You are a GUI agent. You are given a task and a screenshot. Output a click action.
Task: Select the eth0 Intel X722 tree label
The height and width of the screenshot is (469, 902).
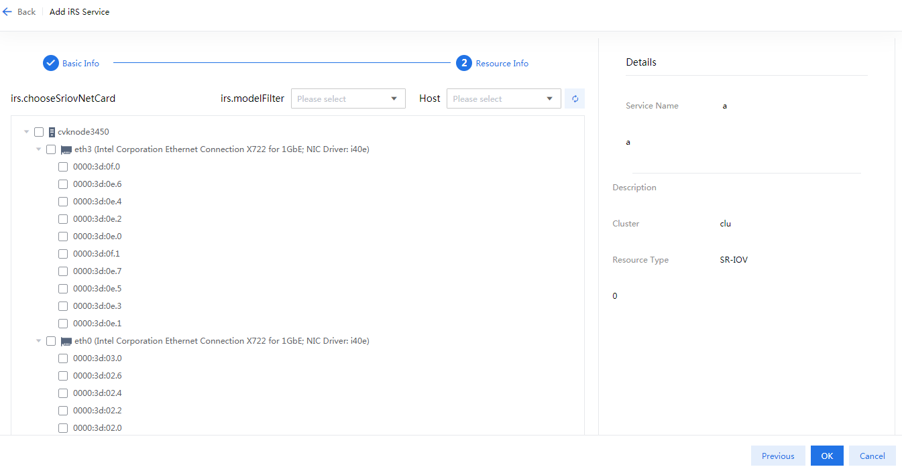(222, 341)
